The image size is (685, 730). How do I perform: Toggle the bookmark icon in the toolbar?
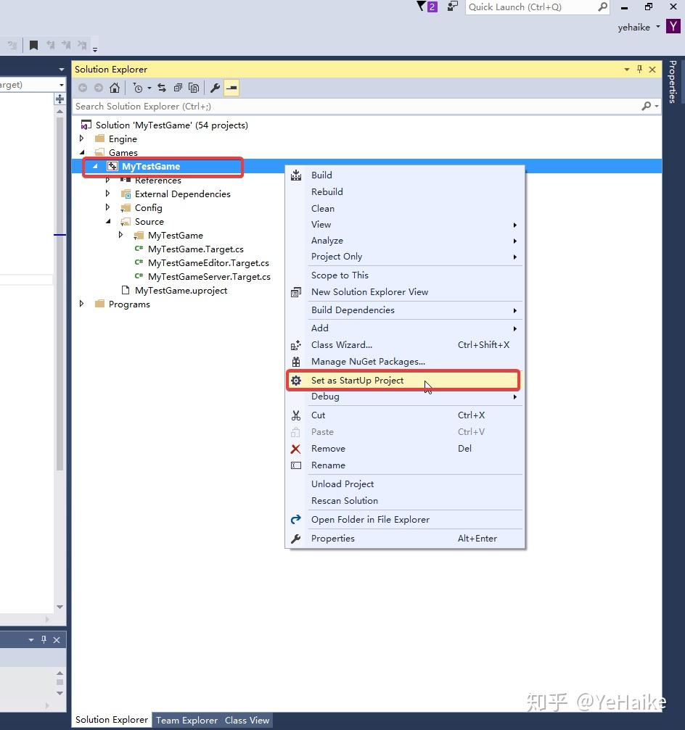tap(33, 45)
